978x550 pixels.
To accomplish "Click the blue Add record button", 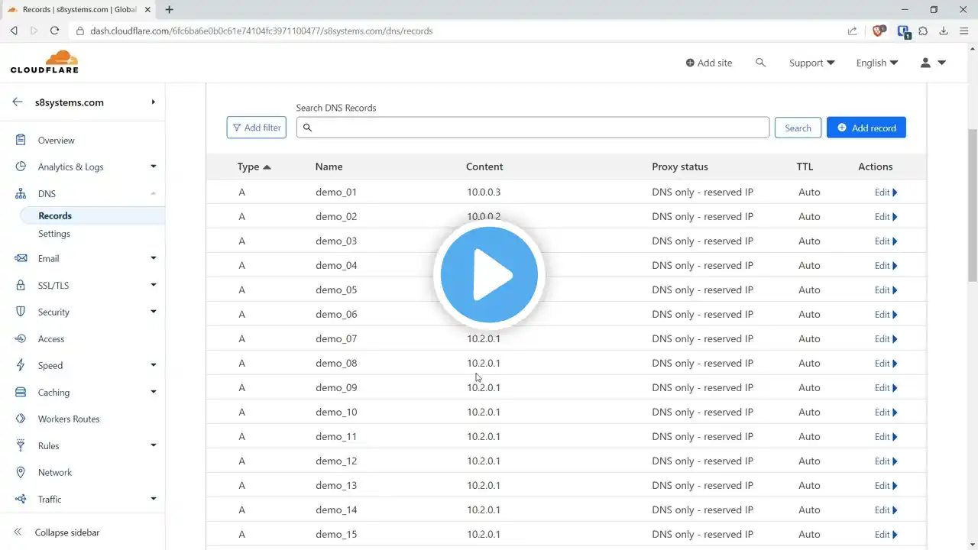I will (x=866, y=128).
